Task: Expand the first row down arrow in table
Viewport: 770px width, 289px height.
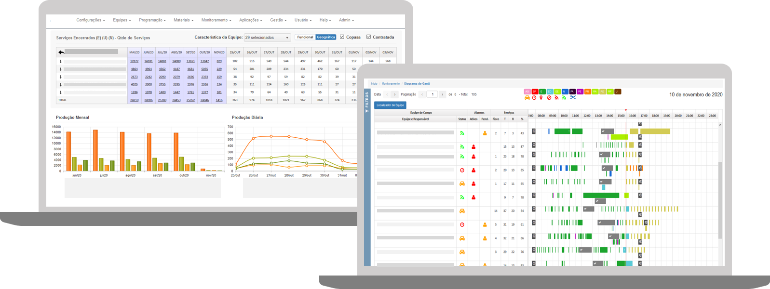Action: [x=61, y=61]
